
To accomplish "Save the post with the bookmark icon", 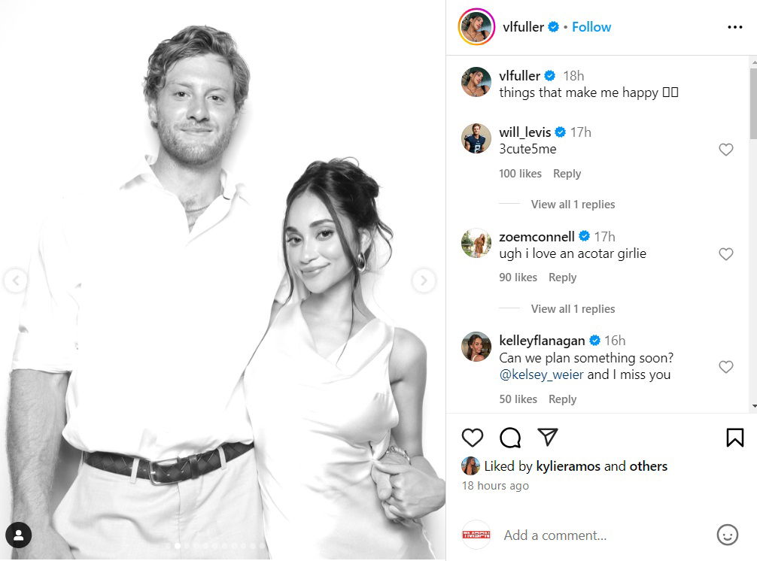I will point(734,437).
